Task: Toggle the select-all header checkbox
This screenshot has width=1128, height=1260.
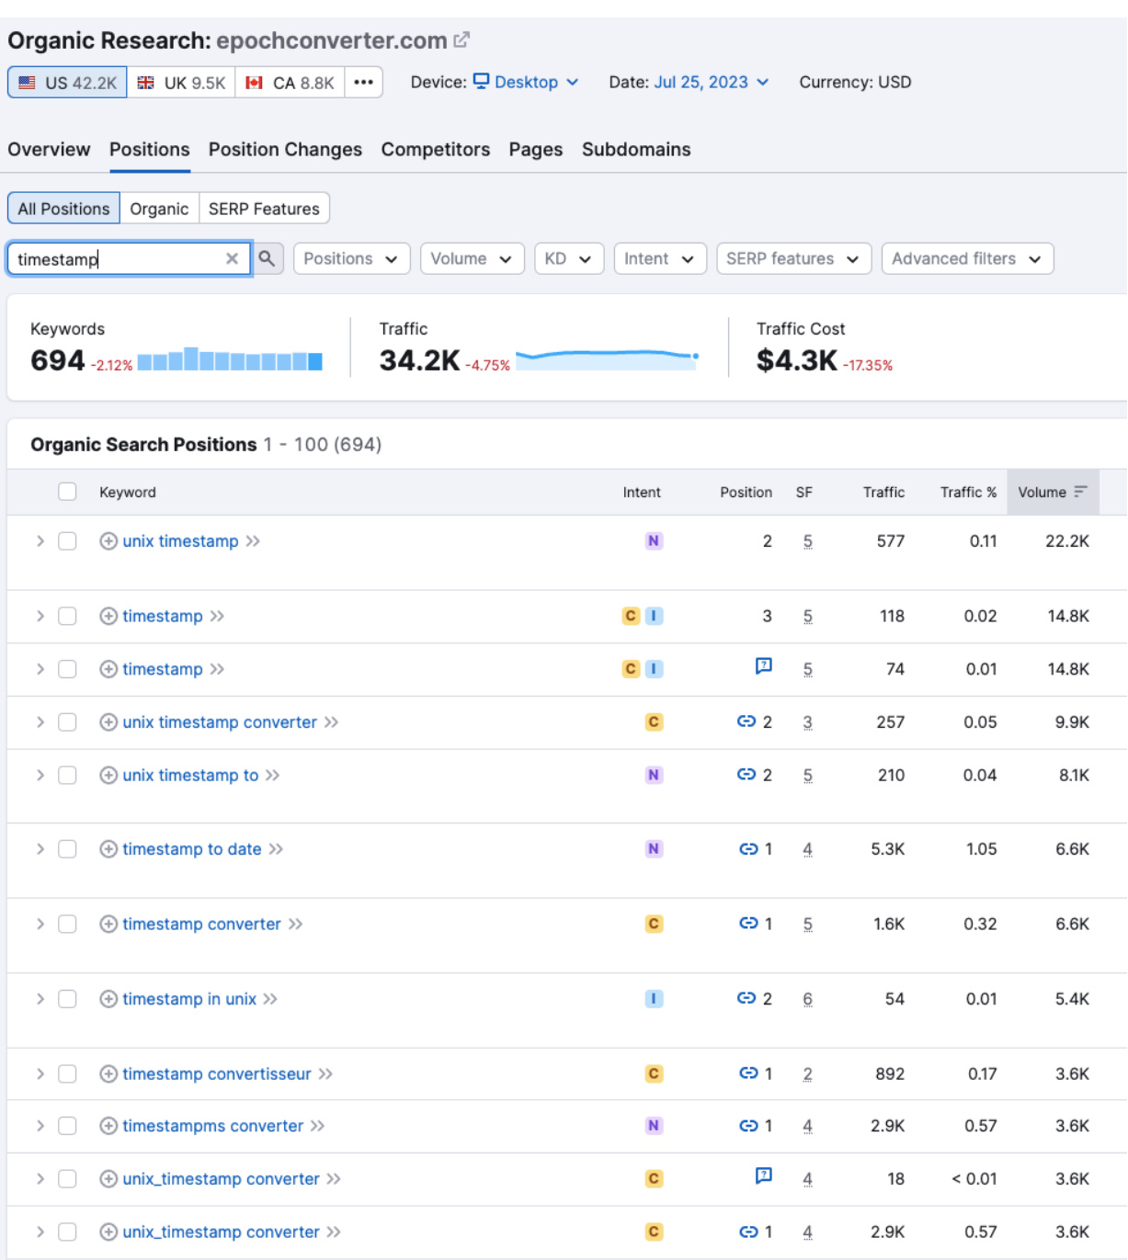Action: point(67,492)
